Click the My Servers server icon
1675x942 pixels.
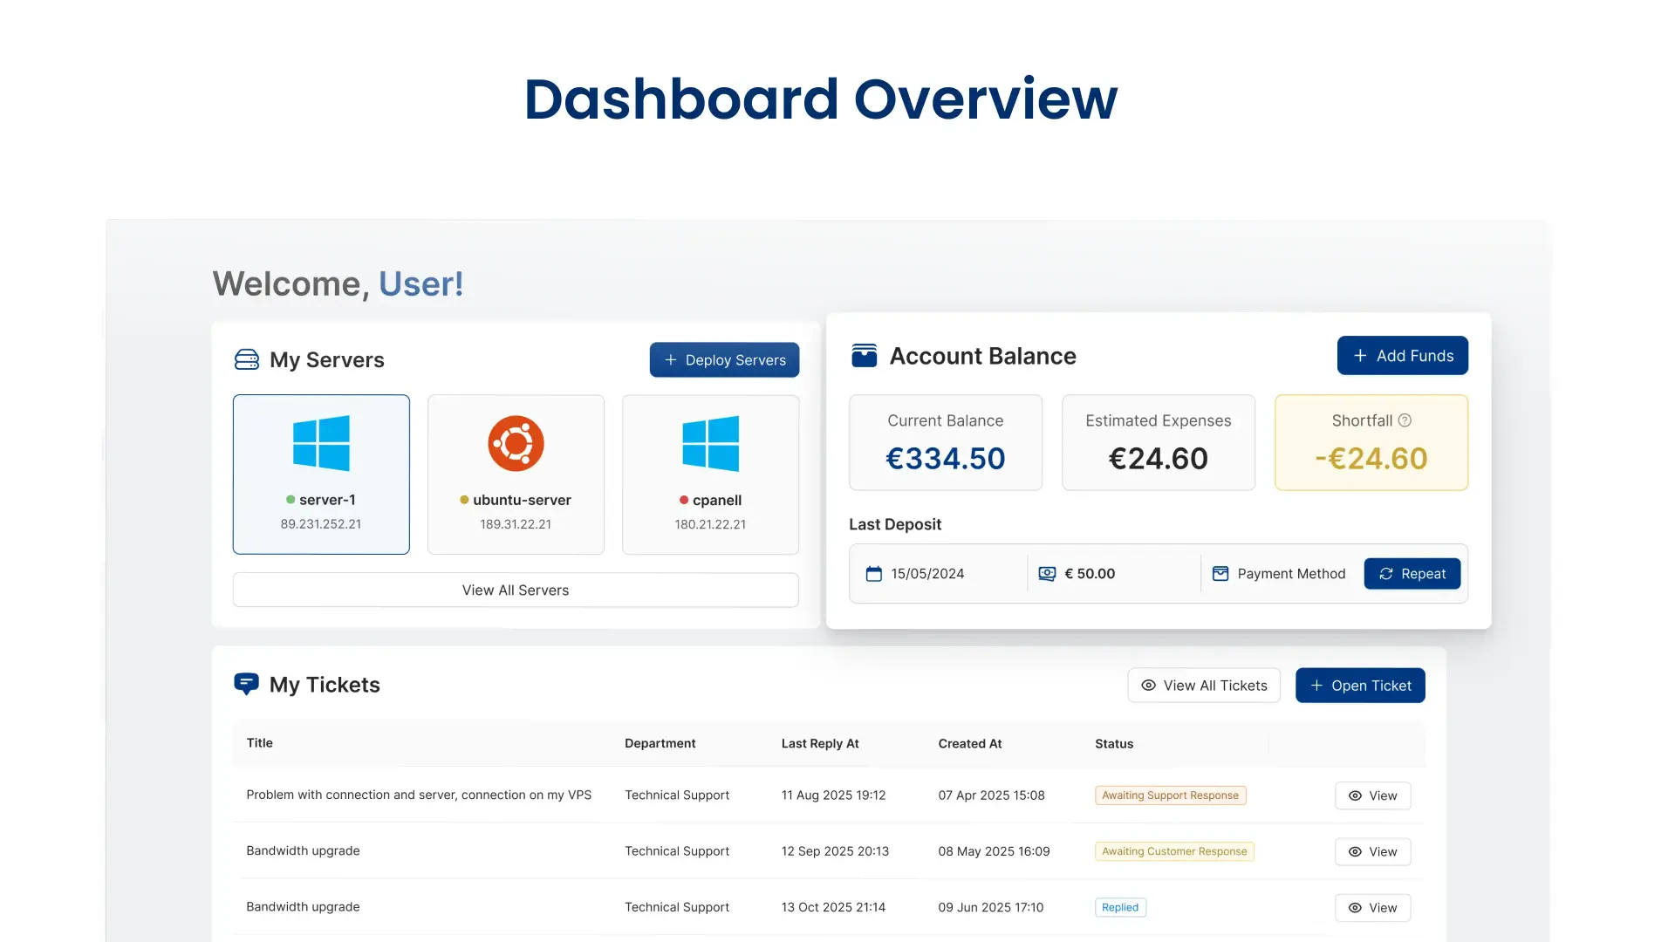pyautogui.click(x=247, y=359)
